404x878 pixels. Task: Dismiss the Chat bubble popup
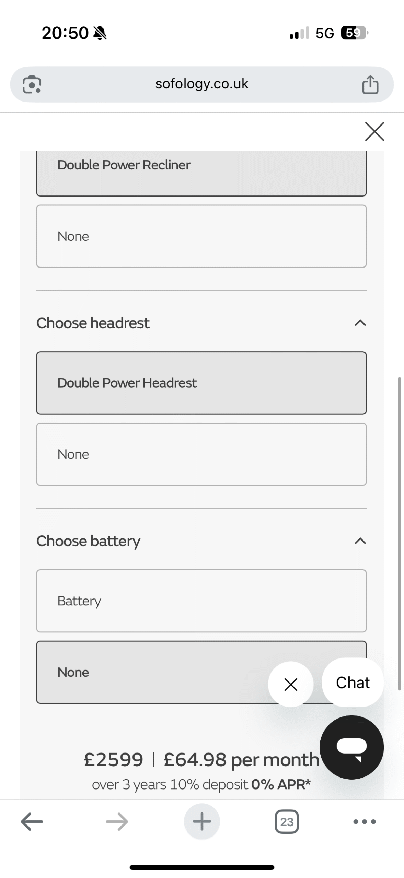pos(291,685)
